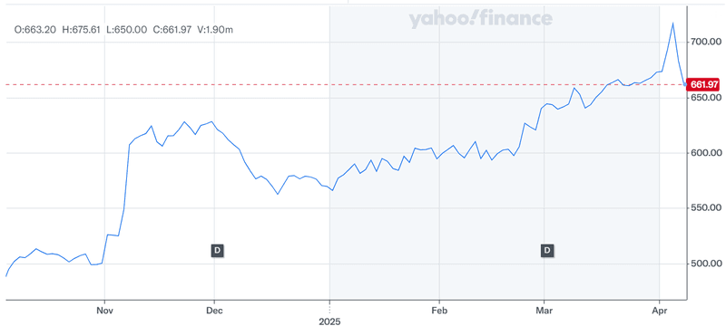
Task: Click the 700.00 price axis label
Action: pos(706,42)
